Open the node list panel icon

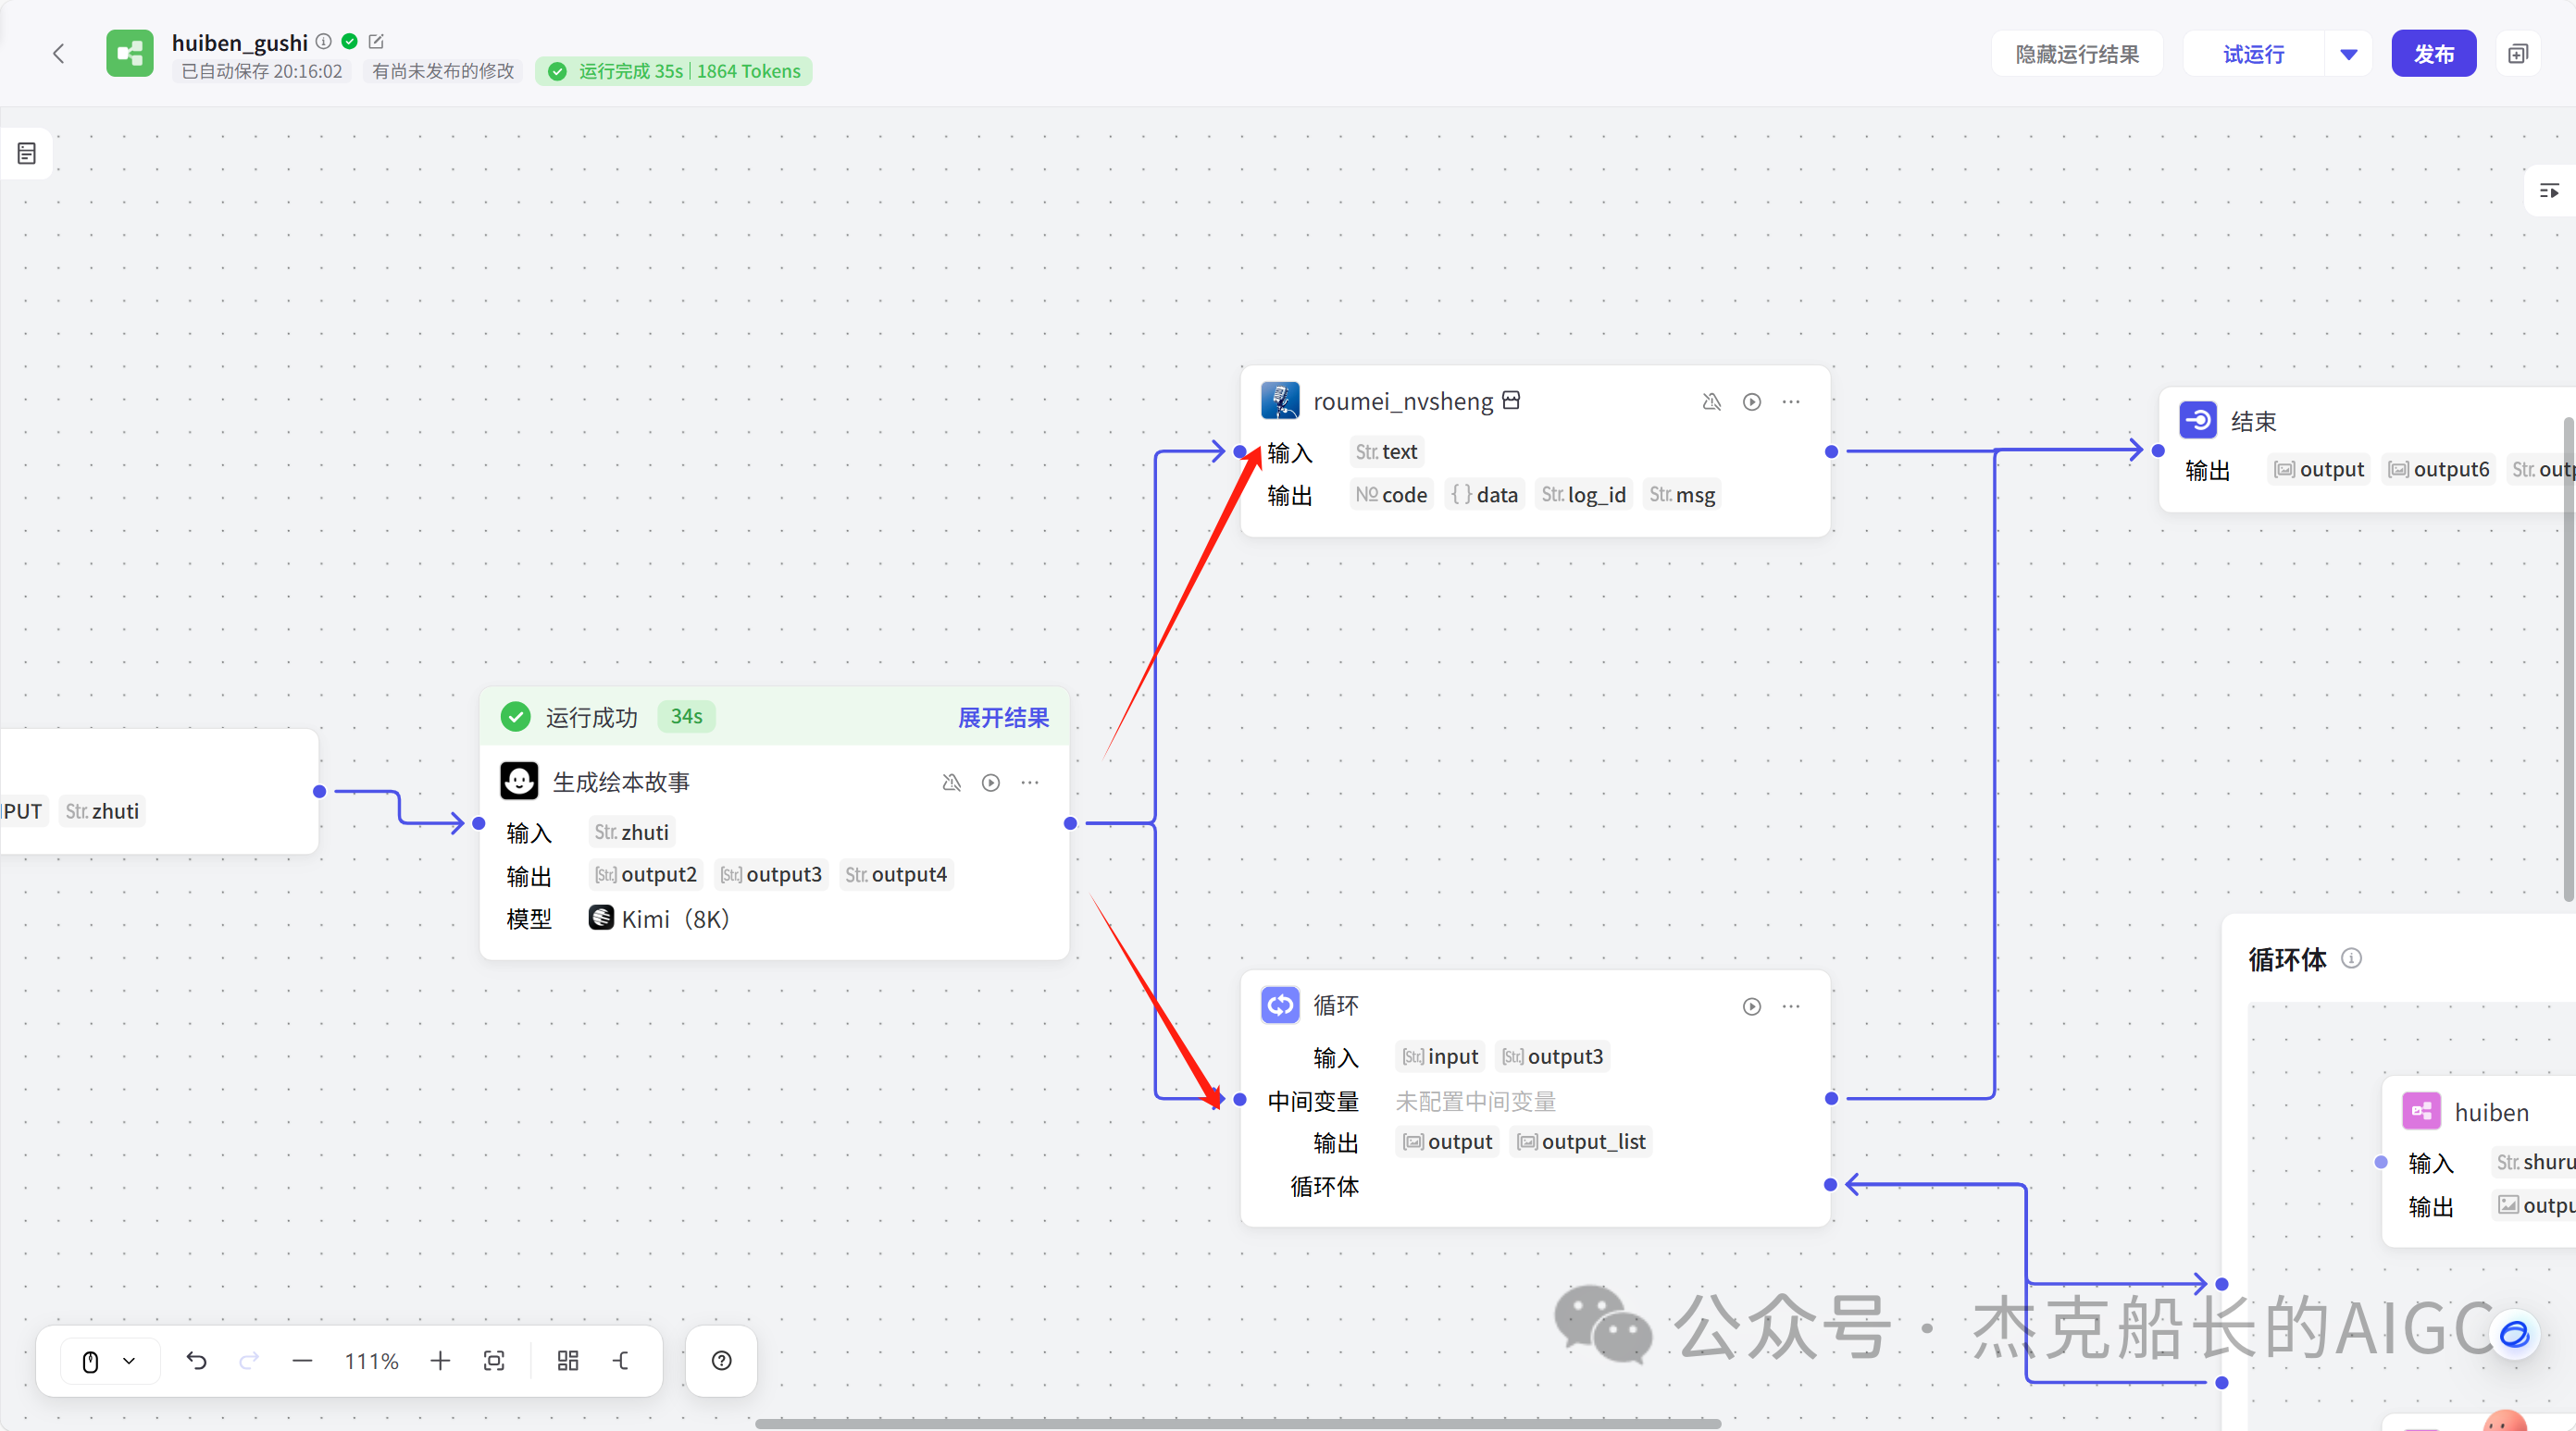click(x=27, y=154)
